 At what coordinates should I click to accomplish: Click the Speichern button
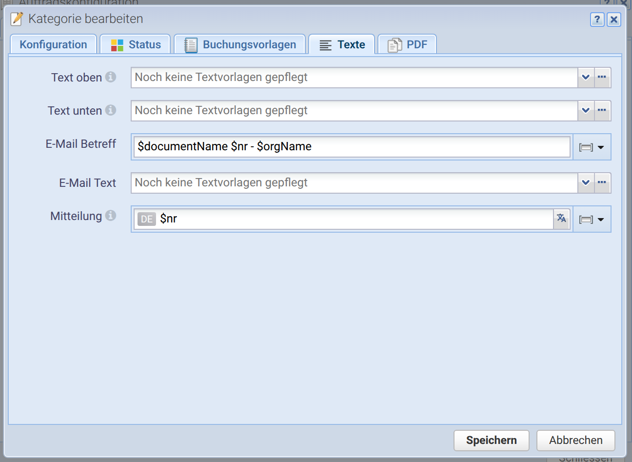[492, 440]
